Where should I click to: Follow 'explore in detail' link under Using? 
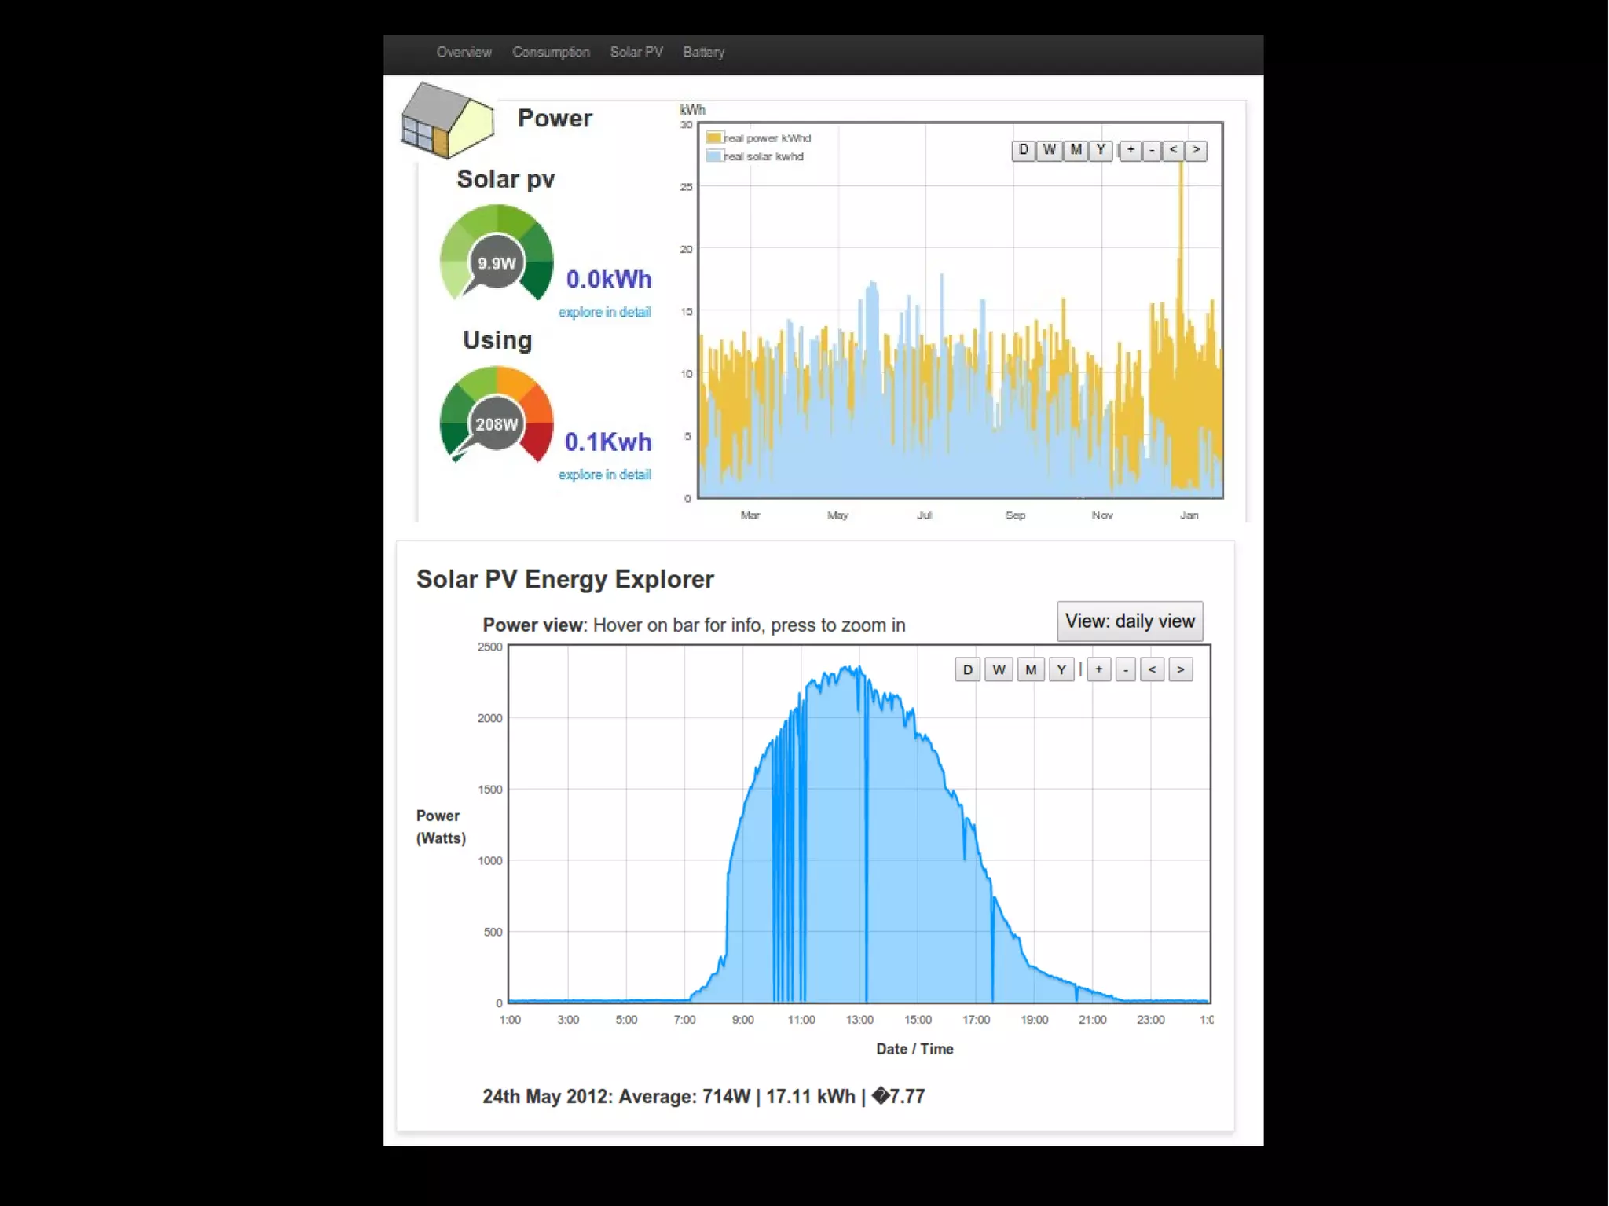pos(604,475)
